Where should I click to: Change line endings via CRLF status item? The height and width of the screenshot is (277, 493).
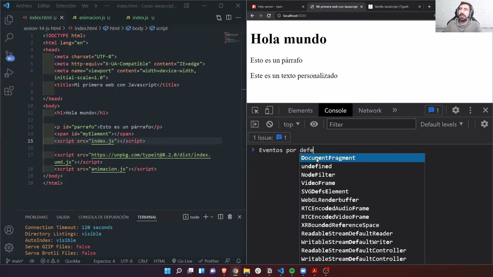point(143,261)
